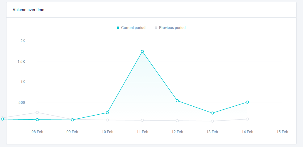Viewport: 303px width, 147px height.
Task: Click the Volume over time title
Action: (28, 10)
